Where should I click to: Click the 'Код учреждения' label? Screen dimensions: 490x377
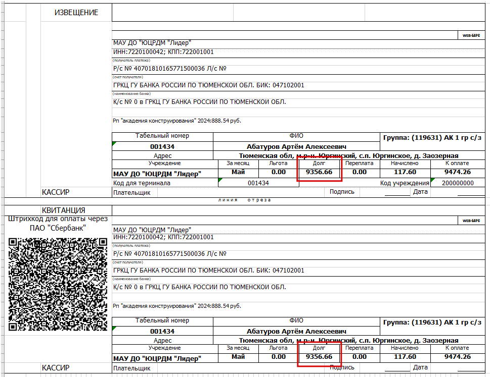pyautogui.click(x=405, y=183)
